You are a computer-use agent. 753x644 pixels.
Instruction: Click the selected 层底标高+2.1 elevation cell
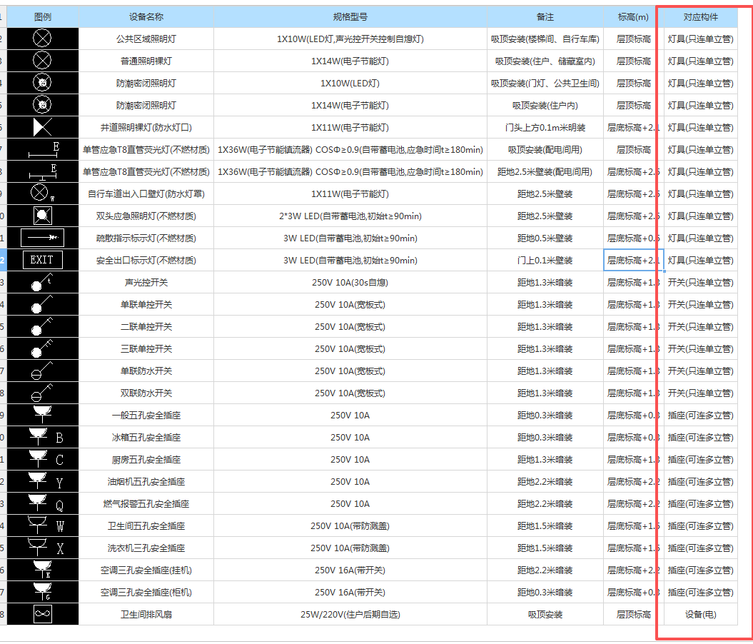[x=632, y=260]
